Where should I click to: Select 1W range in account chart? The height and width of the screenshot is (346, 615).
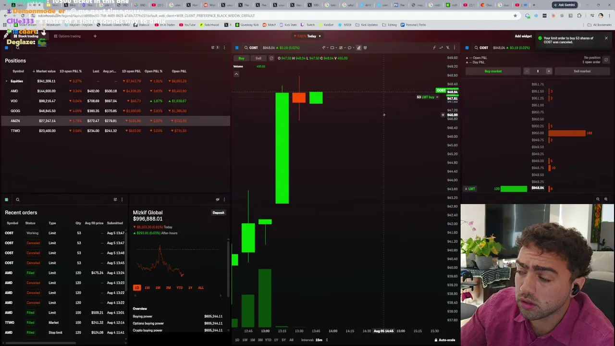(x=147, y=288)
